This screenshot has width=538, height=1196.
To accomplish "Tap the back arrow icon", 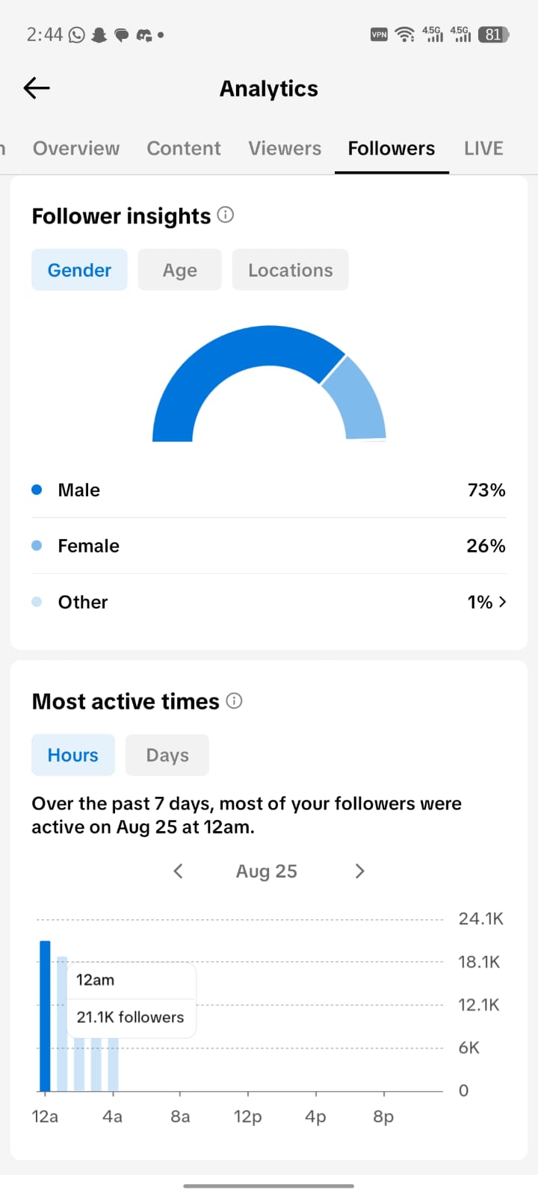I will (37, 88).
